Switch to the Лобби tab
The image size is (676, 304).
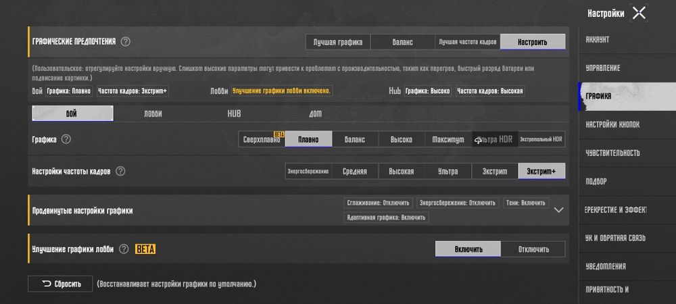click(153, 113)
